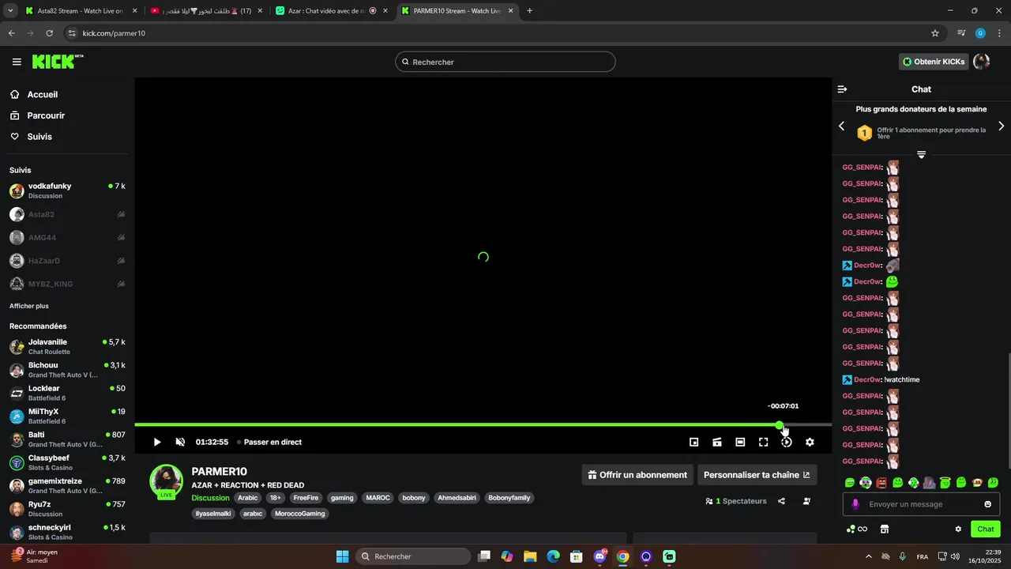This screenshot has width=1011, height=569.
Task: Click the share stream icon
Action: (781, 501)
